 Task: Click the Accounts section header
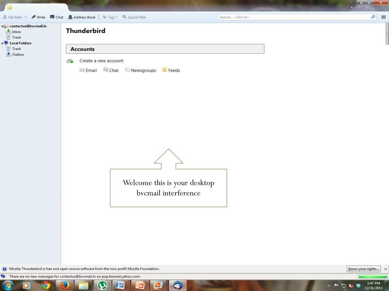(x=165, y=49)
